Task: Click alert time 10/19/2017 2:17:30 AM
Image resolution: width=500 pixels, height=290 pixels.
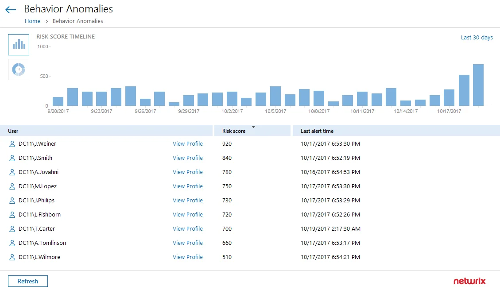Action: (x=331, y=228)
